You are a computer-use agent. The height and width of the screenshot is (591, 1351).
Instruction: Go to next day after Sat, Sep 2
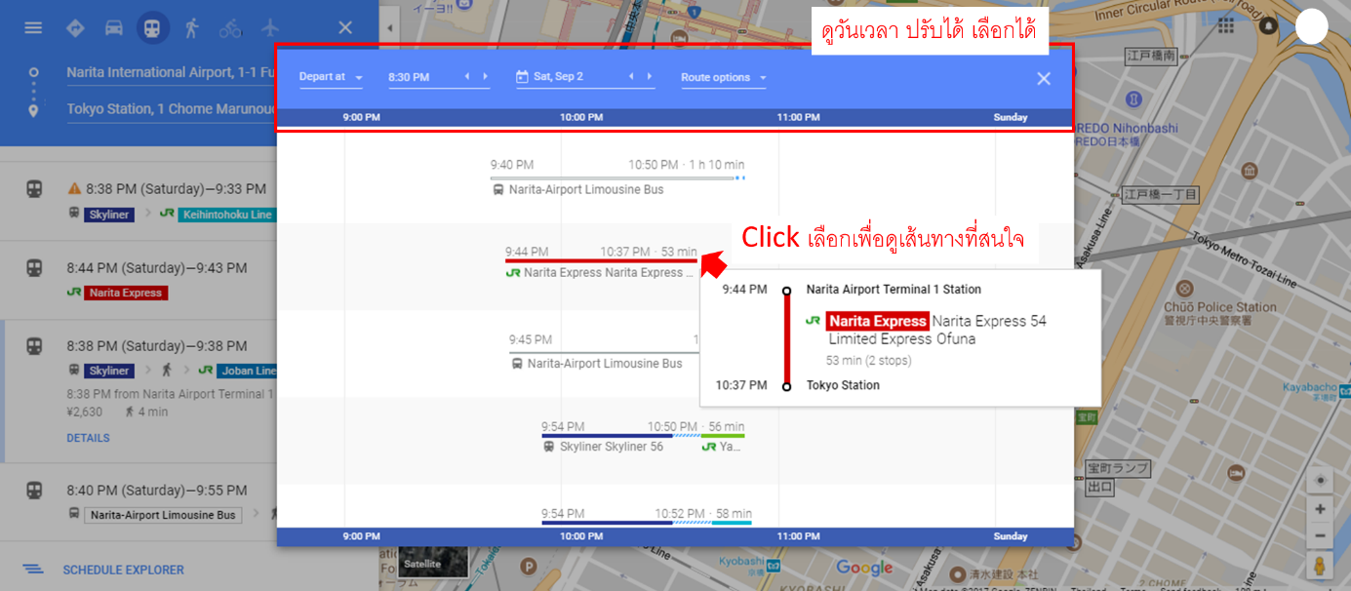point(650,76)
